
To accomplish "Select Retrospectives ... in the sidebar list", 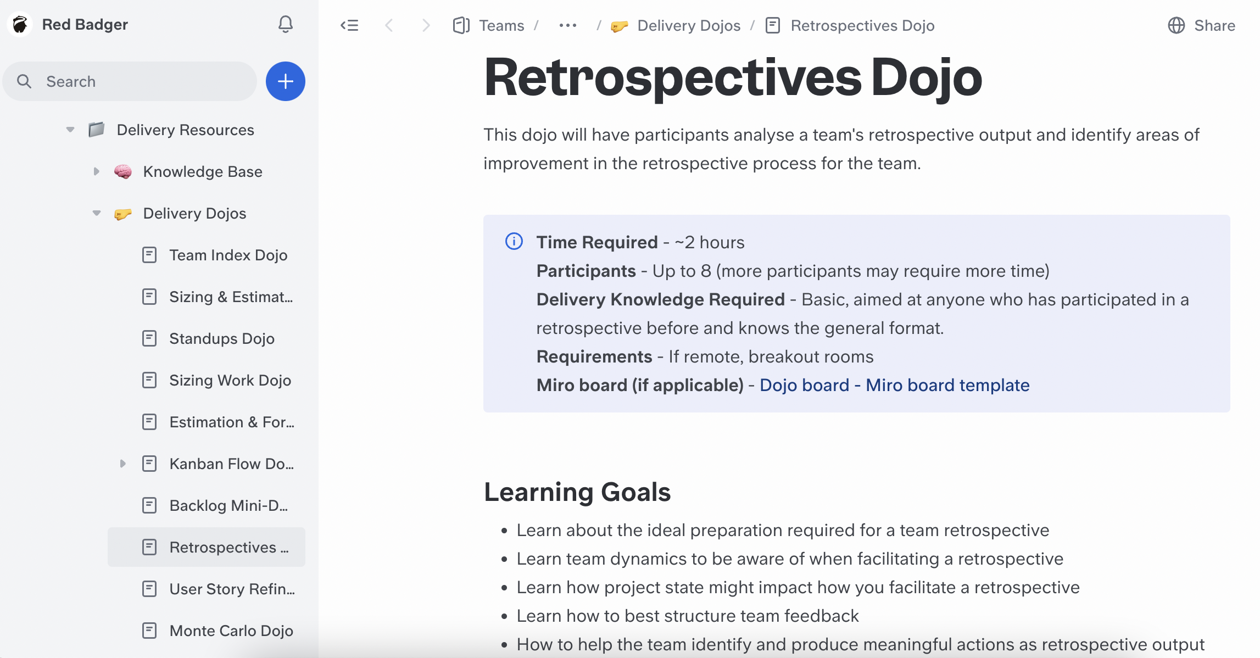I will 207,547.
